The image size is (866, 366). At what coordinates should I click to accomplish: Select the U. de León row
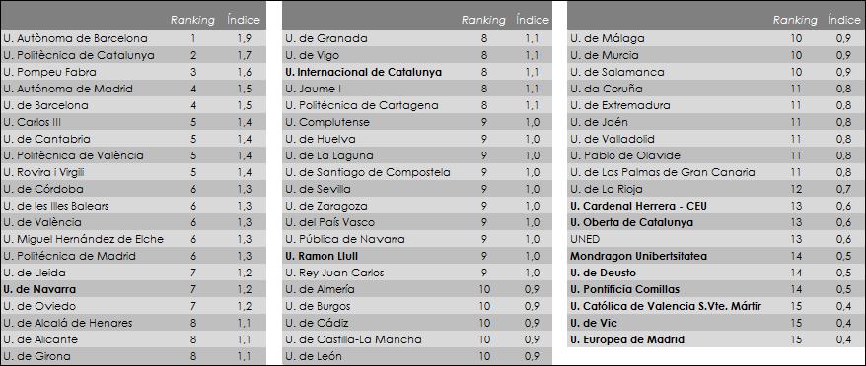[x=417, y=356]
